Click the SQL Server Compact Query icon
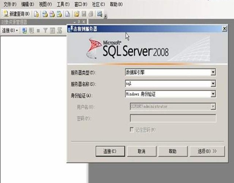This screenshot has width=234, height=183. [68, 14]
